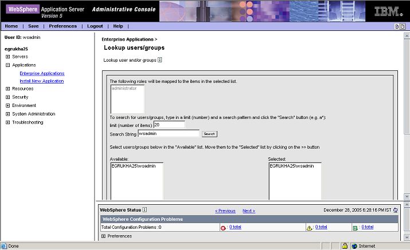
Task: Click the lock security icon in status bar
Action: 345,246
